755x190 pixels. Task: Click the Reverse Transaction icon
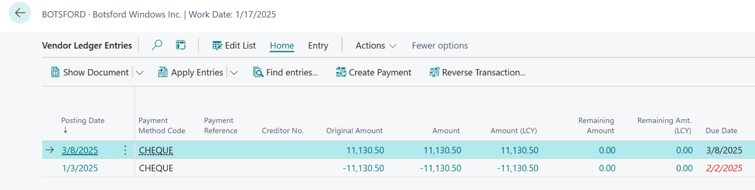pos(434,72)
